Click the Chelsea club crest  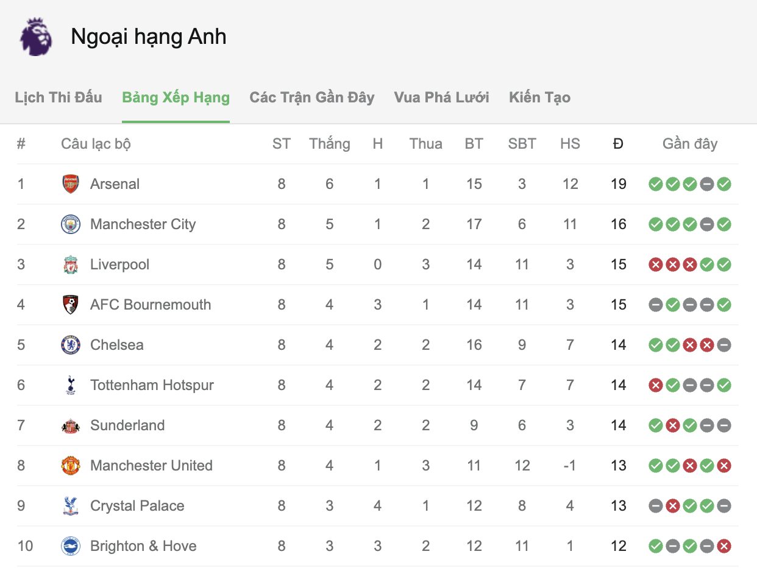click(71, 345)
